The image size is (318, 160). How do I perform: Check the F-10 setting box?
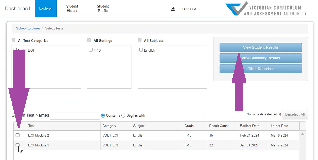point(91,50)
